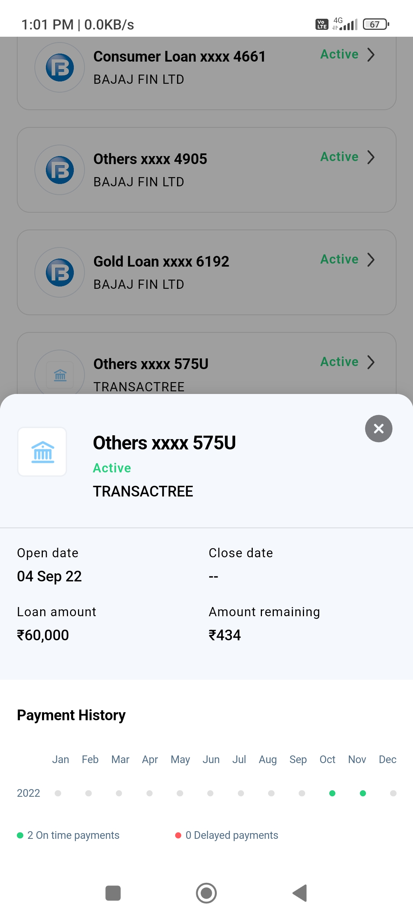The height and width of the screenshot is (918, 413).
Task: Tap Android back navigation triangle
Action: (300, 893)
